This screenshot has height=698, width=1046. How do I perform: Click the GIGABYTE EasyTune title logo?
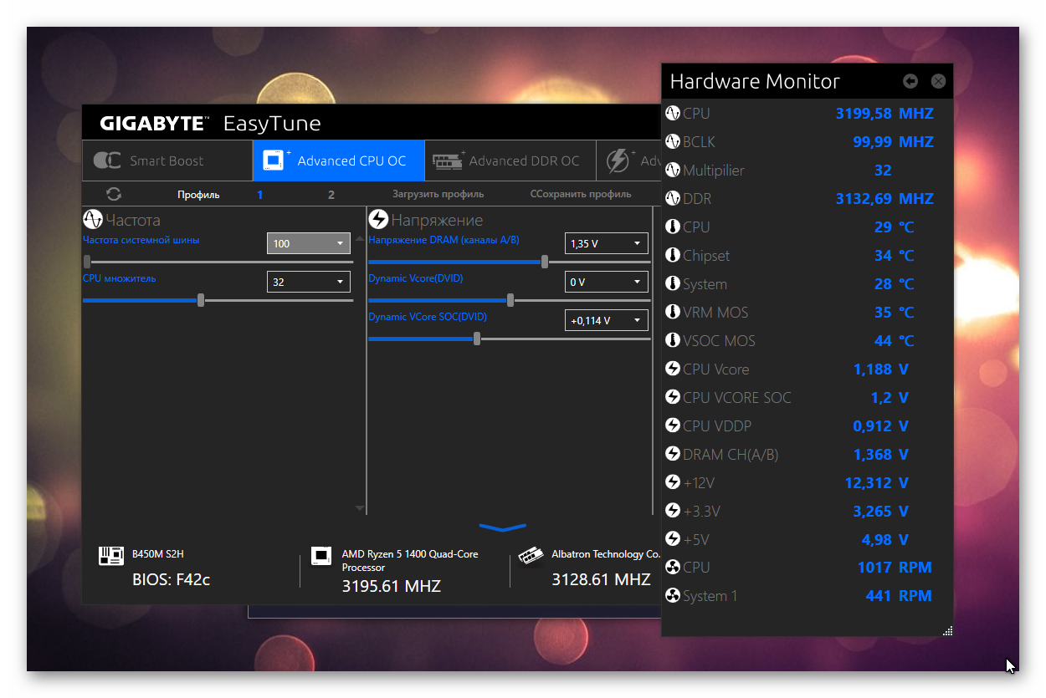coord(210,124)
